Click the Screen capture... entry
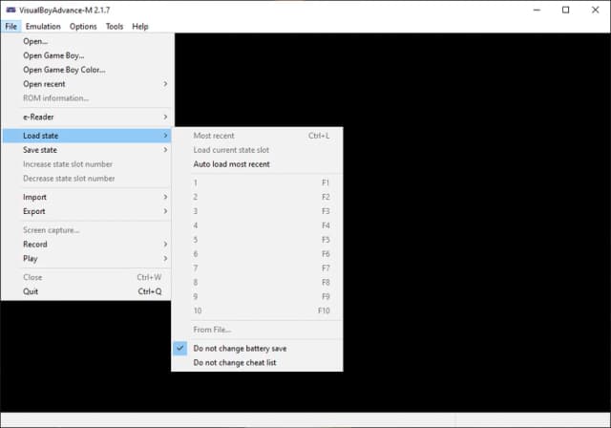The width and height of the screenshot is (611, 428). (87, 230)
